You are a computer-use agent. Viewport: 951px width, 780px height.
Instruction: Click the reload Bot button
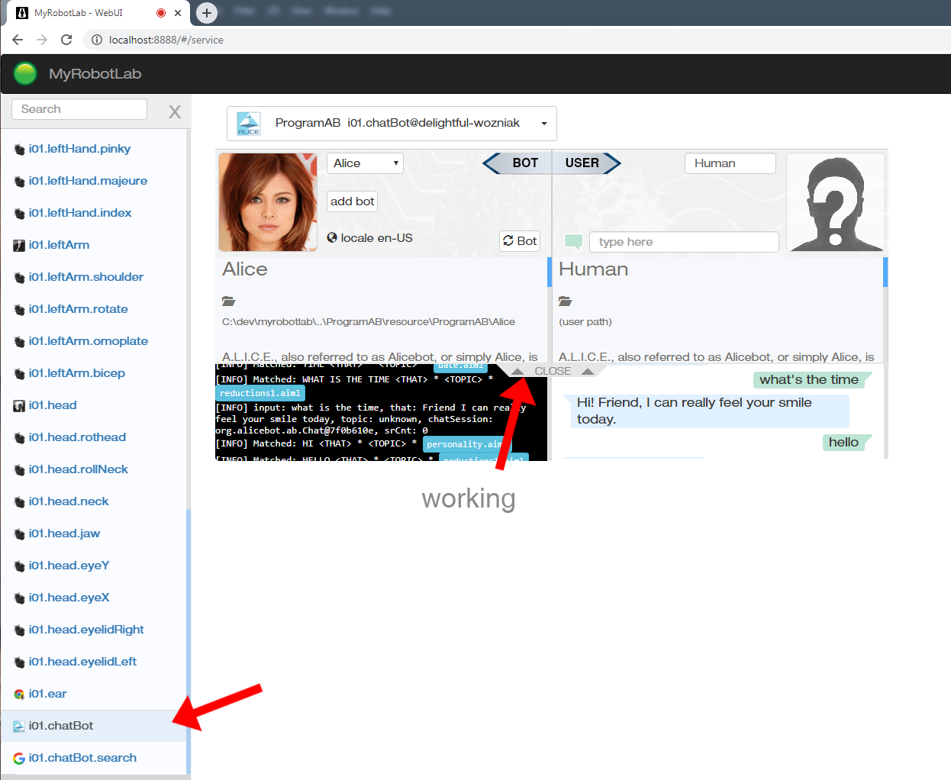(520, 241)
